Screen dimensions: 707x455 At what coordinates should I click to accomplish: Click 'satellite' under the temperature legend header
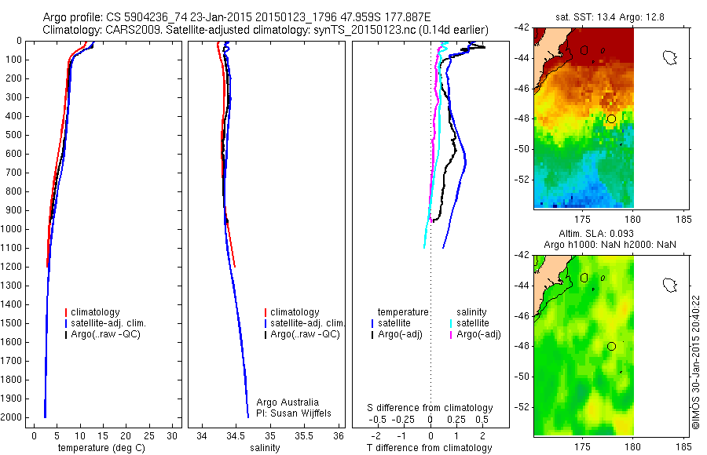click(x=394, y=323)
